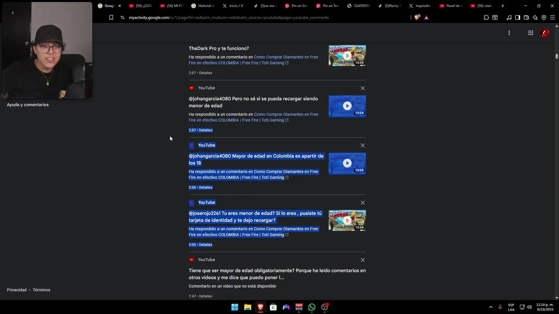Open the Windows Start menu

click(235, 307)
